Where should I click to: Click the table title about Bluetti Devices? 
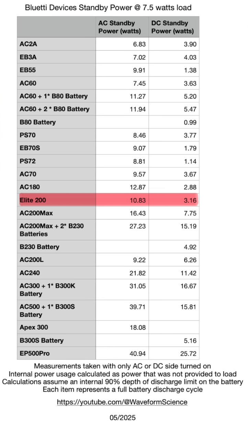point(108,8)
